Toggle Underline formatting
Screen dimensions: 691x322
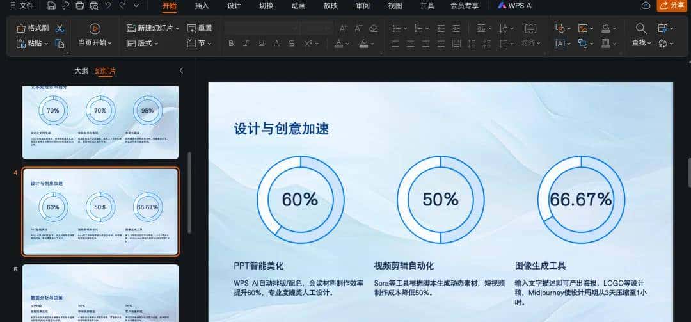[x=261, y=44]
